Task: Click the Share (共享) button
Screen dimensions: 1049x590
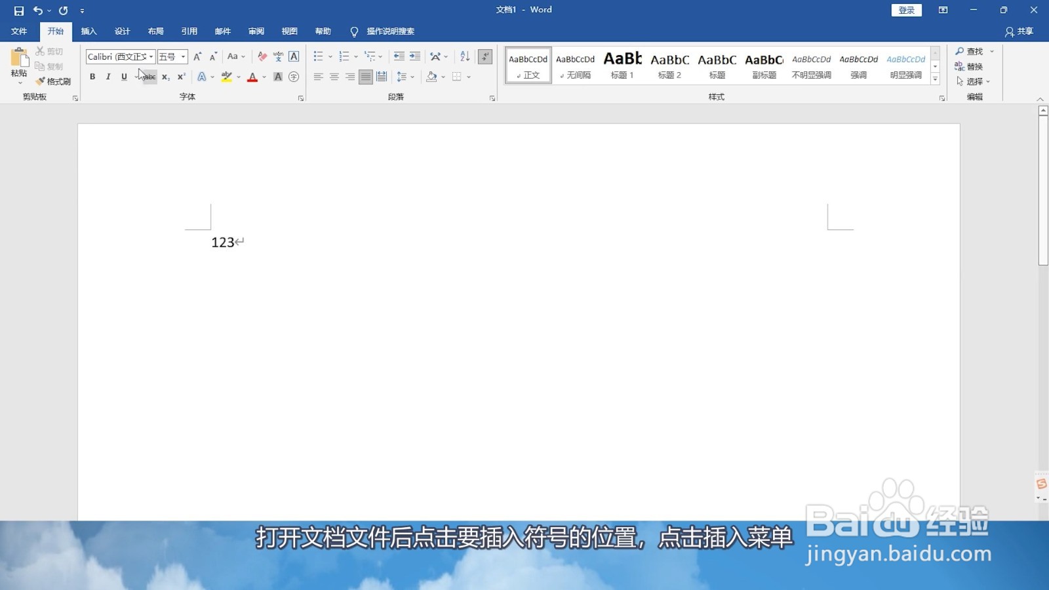Action: 1019,31
